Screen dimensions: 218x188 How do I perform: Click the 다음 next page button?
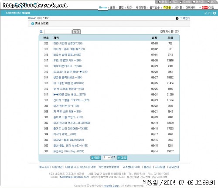pos(122,157)
